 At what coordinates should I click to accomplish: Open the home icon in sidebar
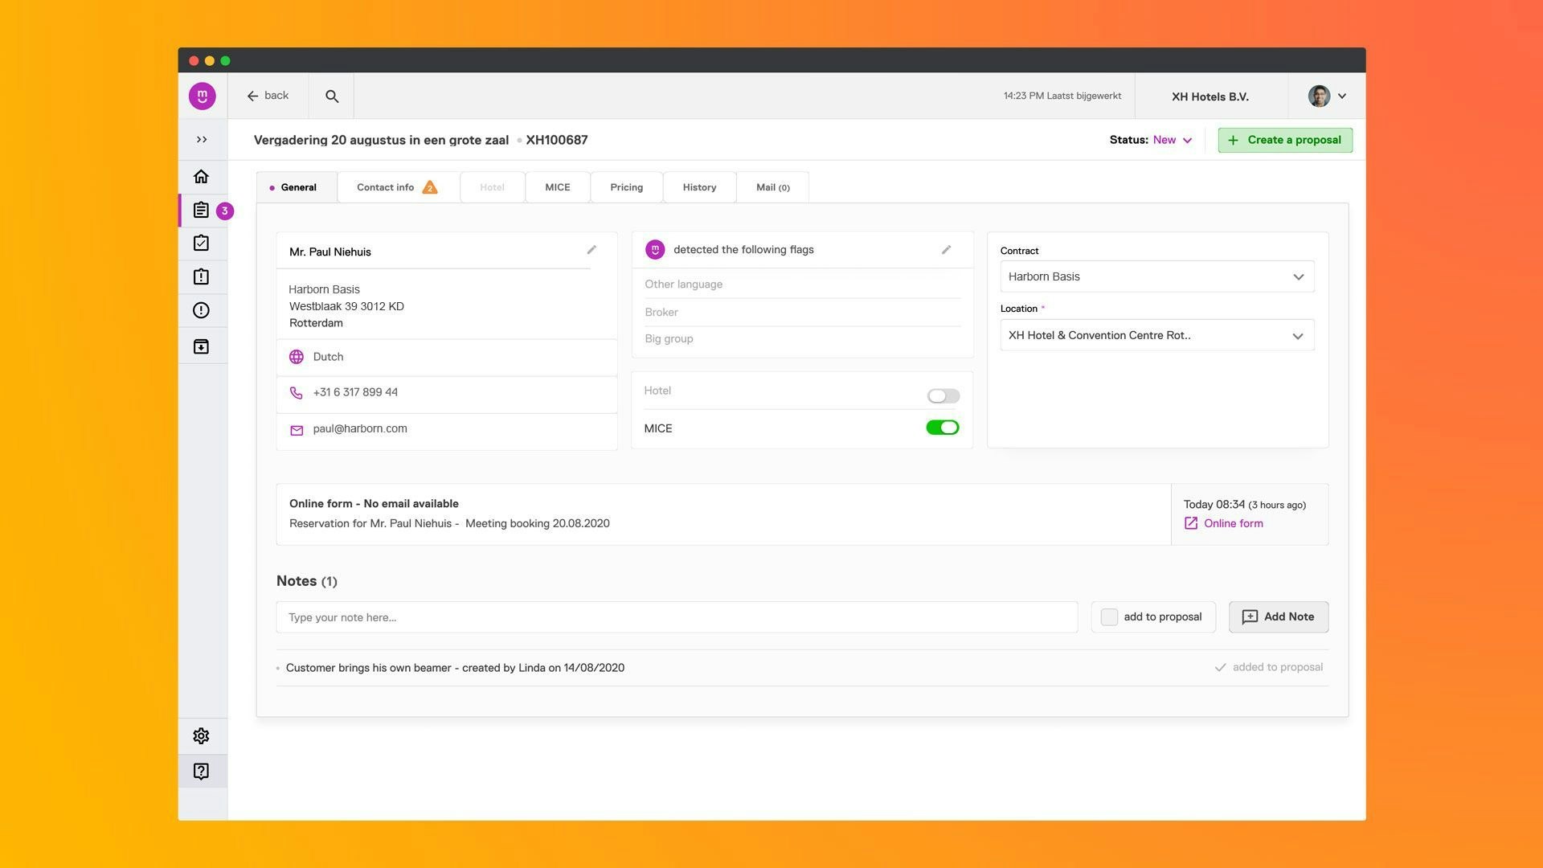[x=201, y=177]
